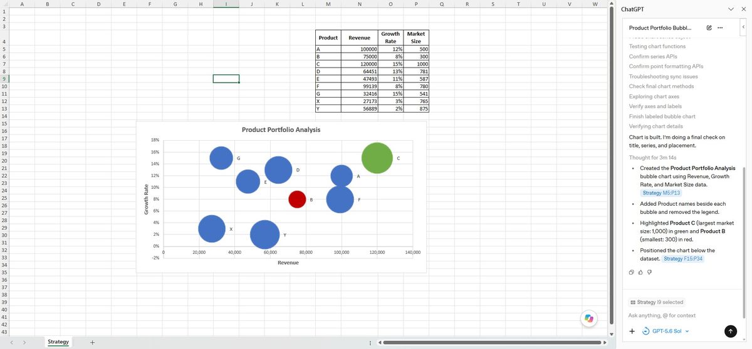Click the Confirm series APIs step
This screenshot has height=349, width=752.
653,56
